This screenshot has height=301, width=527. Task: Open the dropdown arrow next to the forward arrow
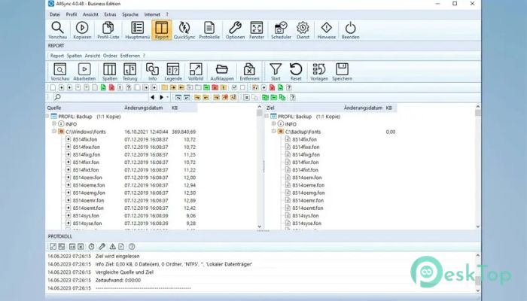[167, 97]
